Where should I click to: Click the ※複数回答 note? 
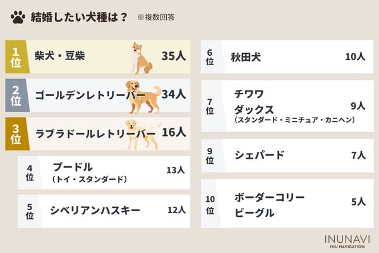(x=156, y=18)
